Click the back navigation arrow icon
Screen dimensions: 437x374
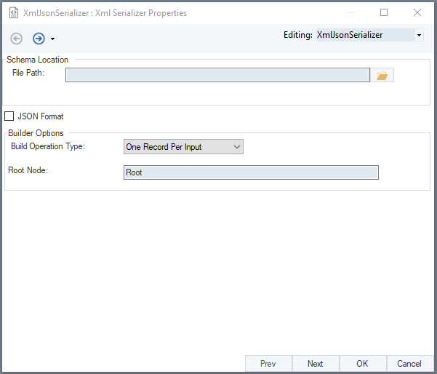click(17, 39)
